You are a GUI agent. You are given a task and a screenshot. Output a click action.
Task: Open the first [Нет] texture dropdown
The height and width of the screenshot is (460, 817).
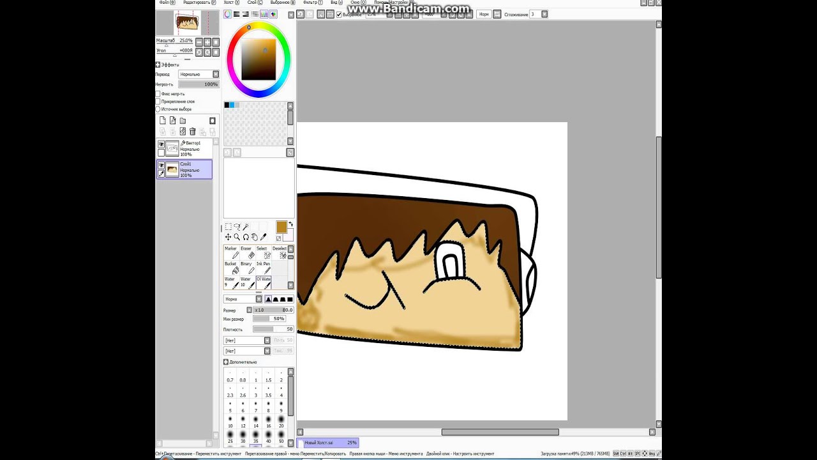[247, 341]
